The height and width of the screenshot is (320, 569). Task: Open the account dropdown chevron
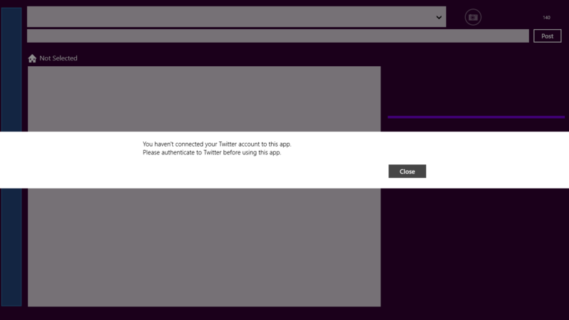click(x=439, y=17)
